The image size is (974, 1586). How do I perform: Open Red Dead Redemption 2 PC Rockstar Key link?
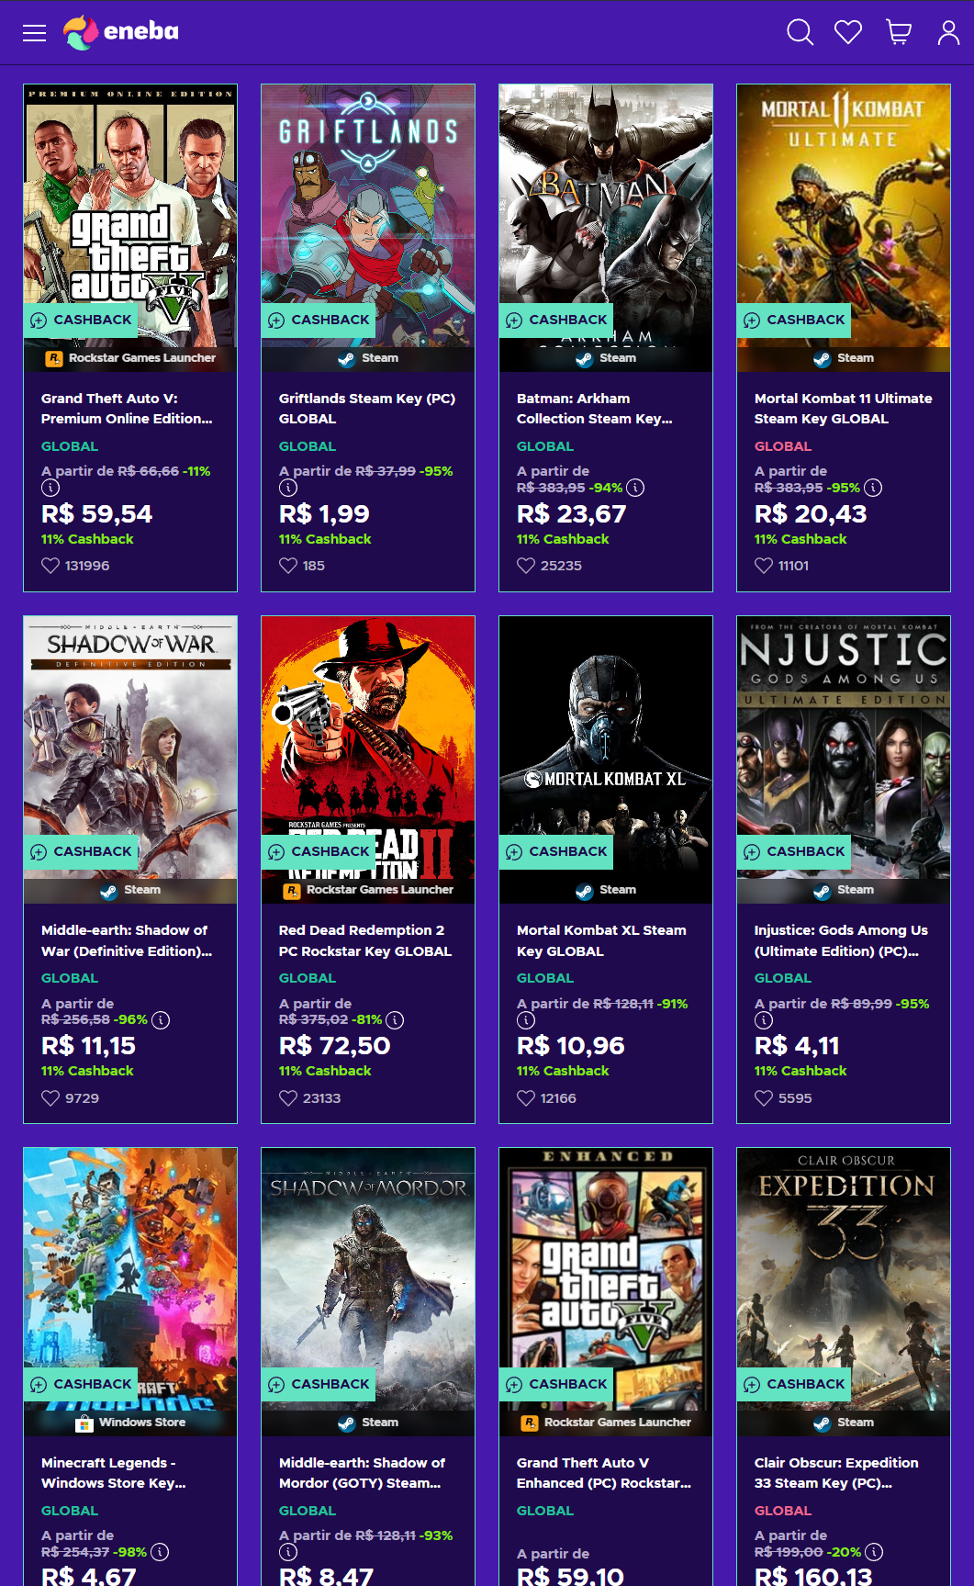[x=365, y=940]
